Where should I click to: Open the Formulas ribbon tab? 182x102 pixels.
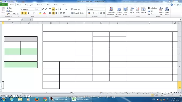click(40, 5)
